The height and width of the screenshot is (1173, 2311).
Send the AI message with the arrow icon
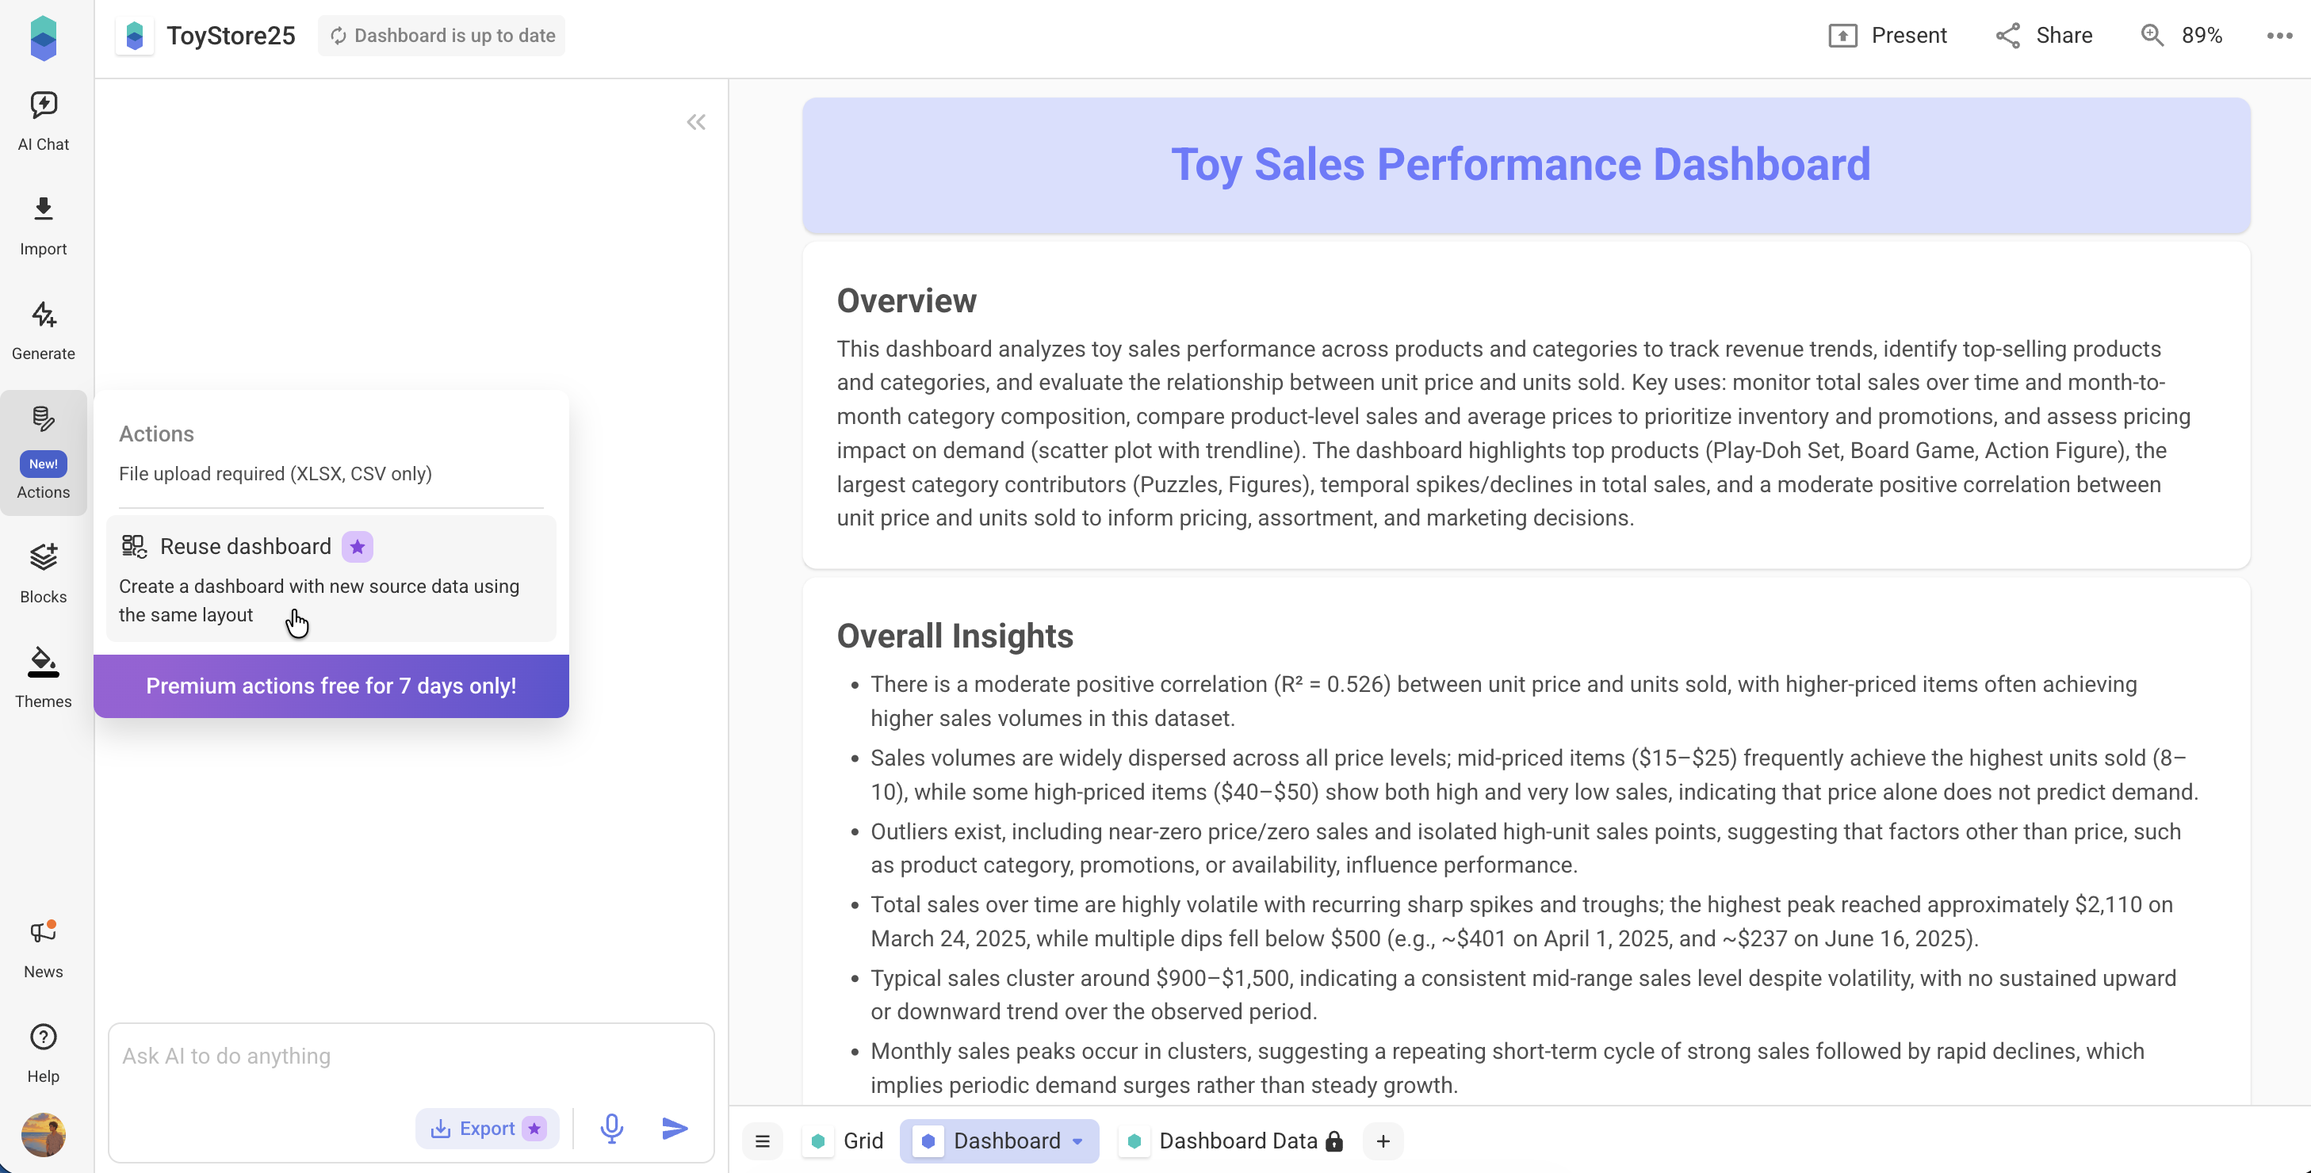(x=675, y=1128)
